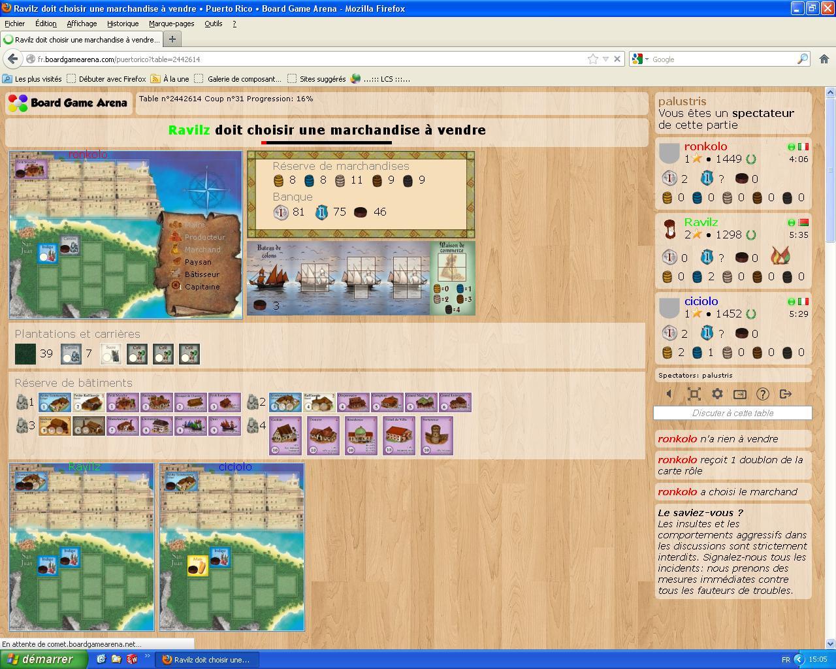Image resolution: width=836 pixels, height=669 pixels.
Task: Select the Petite Teinturerie building card
Action: [55, 402]
